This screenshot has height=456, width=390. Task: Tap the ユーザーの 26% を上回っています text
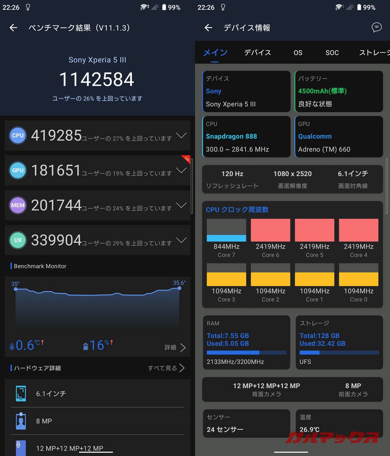coord(97,98)
